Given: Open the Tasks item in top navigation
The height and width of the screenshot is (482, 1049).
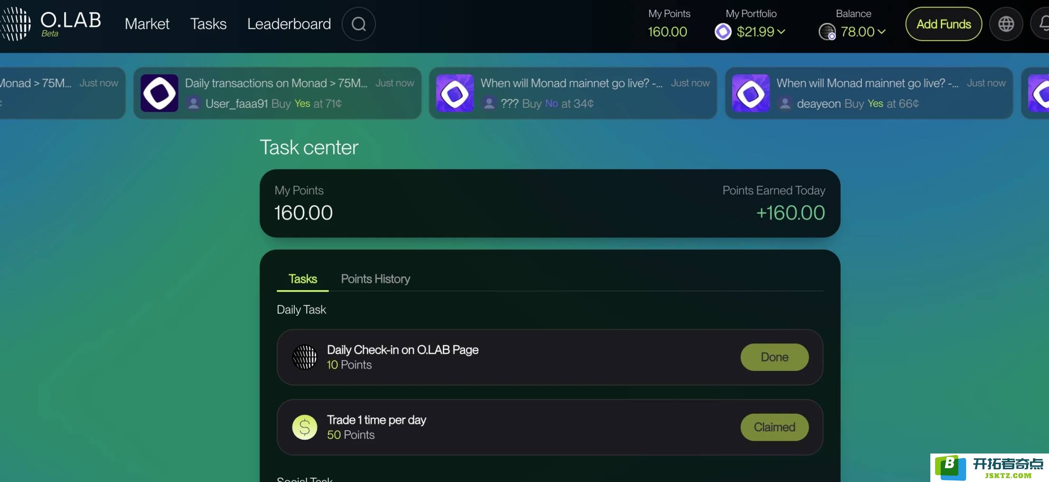Looking at the screenshot, I should click(x=208, y=24).
